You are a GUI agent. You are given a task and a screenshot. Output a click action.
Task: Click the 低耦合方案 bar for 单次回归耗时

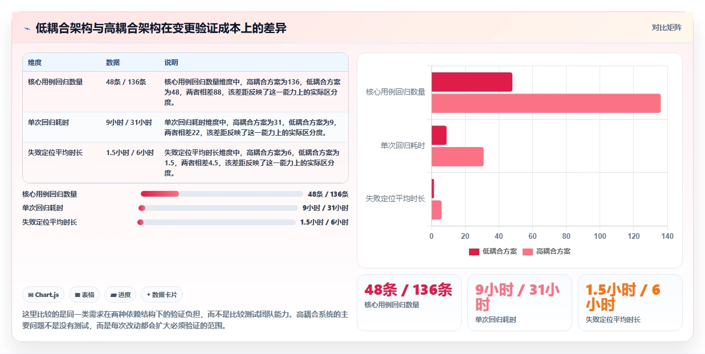tap(439, 136)
